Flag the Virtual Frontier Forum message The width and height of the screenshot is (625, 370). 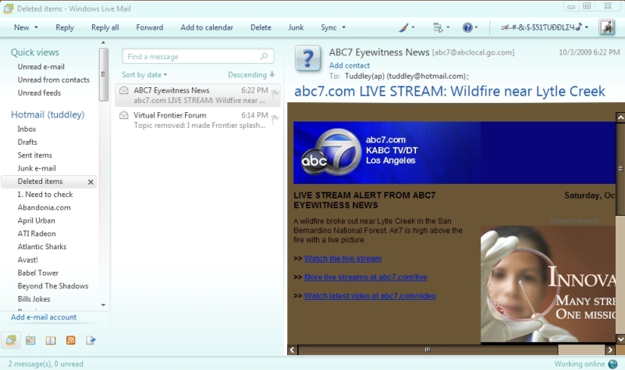click(275, 118)
